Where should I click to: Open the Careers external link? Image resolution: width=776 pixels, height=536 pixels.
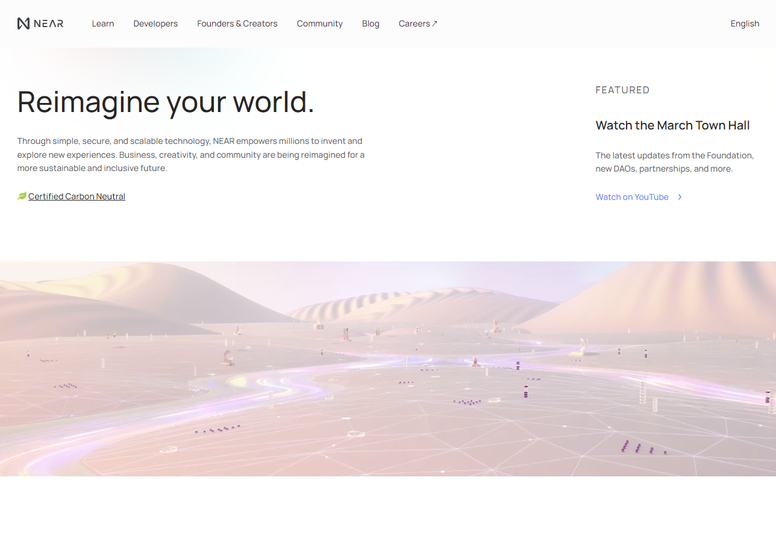coord(418,23)
